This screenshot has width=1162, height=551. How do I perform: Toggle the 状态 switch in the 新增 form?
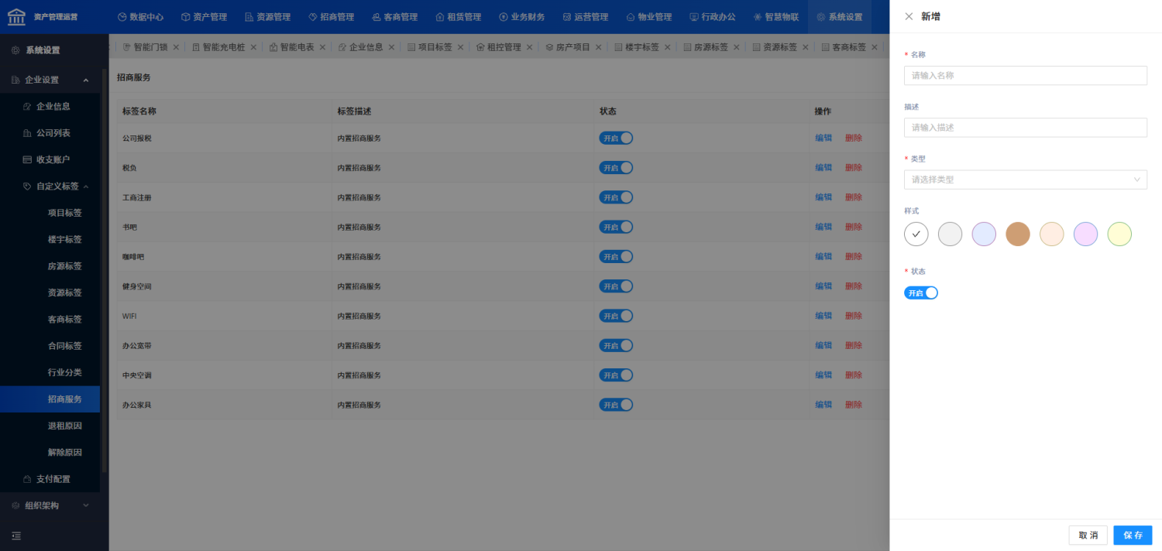click(x=921, y=293)
